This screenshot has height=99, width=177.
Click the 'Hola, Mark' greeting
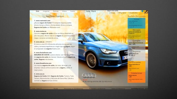point(91,11)
